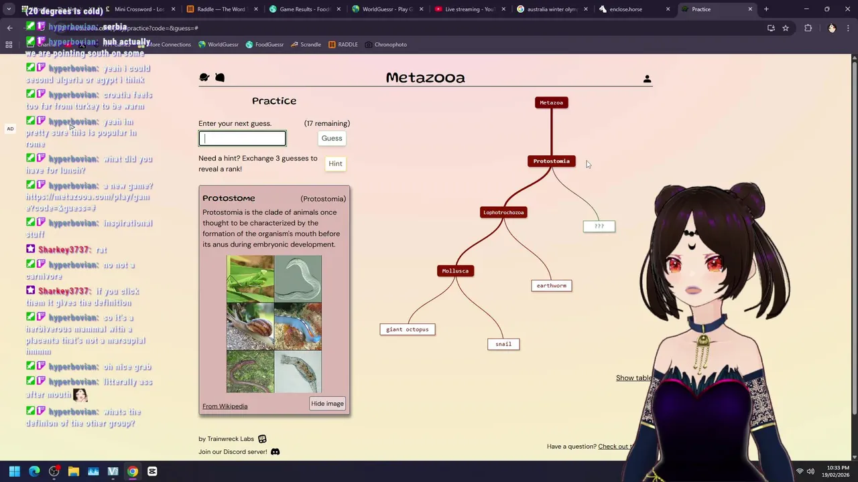
Task: Close the Practice tab
Action: click(x=750, y=9)
